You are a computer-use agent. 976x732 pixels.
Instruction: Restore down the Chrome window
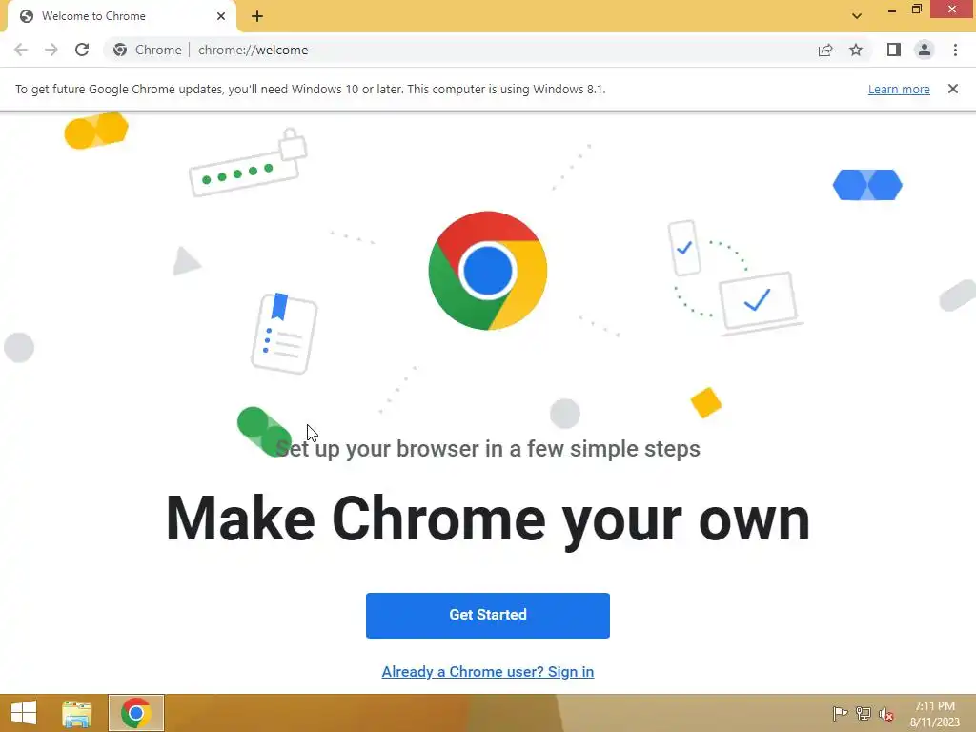pyautogui.click(x=916, y=9)
